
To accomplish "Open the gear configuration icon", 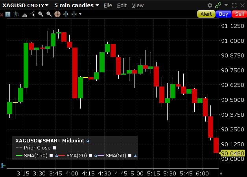I will pyautogui.click(x=210, y=6).
